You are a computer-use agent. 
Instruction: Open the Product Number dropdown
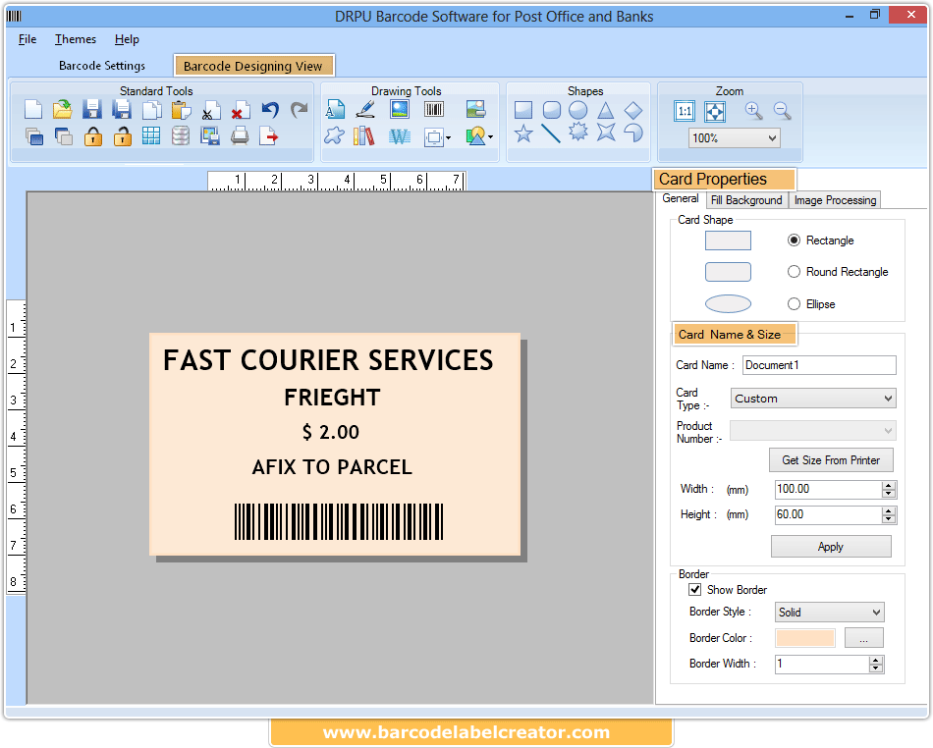point(813,431)
